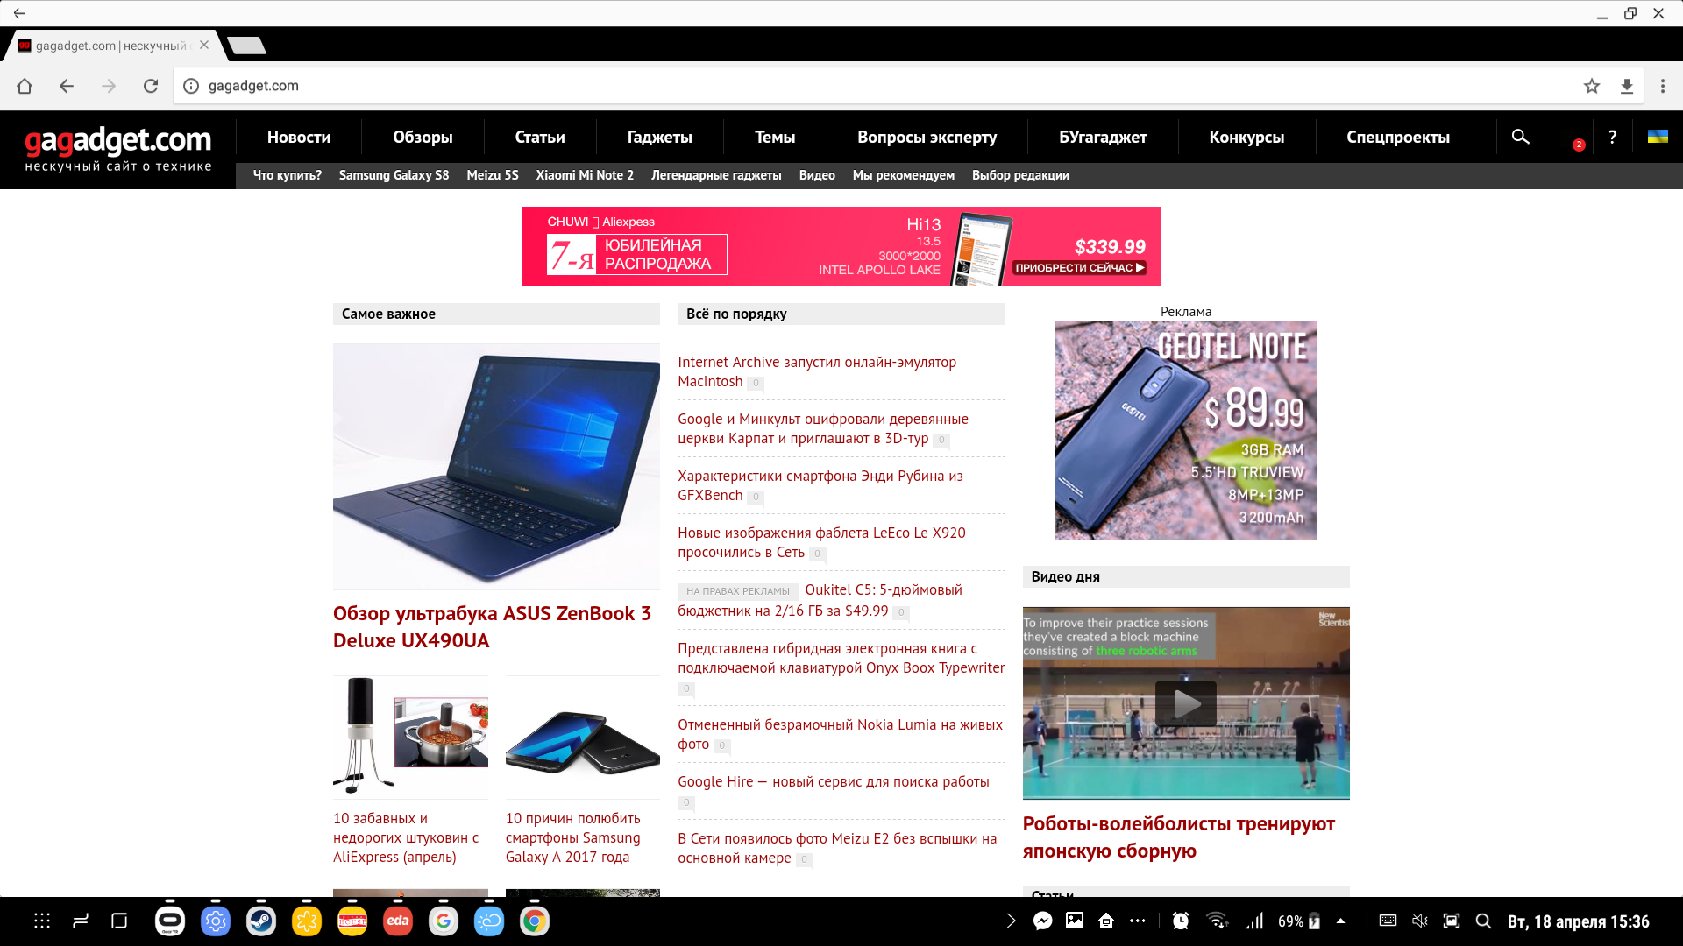Open the Meizu 5S topic link
The image size is (1683, 946).
[493, 175]
